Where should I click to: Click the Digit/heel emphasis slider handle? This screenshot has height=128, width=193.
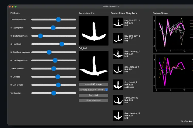coord(49,52)
